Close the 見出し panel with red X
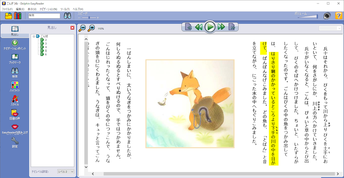Viewport: 344px width, 178px height. point(72,28)
